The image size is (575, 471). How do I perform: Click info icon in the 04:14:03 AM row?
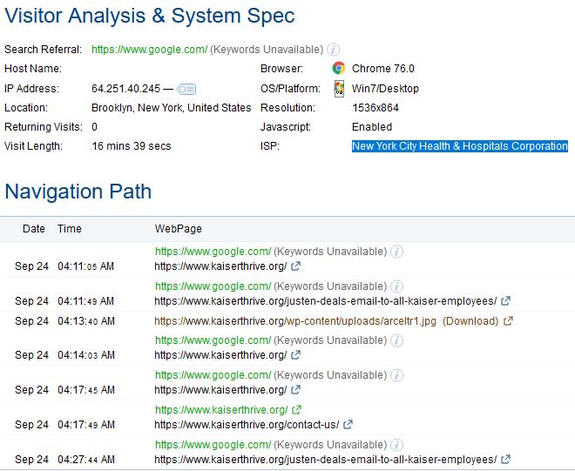coord(396,340)
